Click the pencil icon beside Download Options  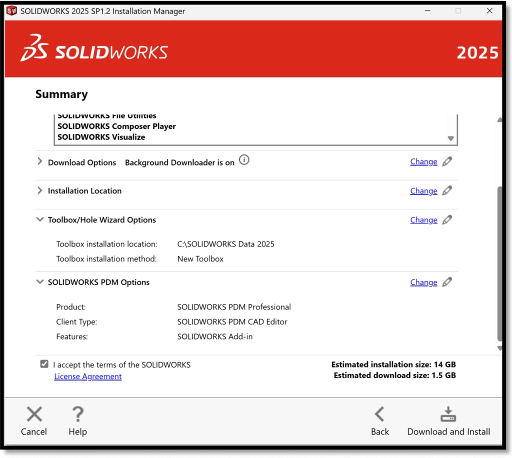coord(447,161)
